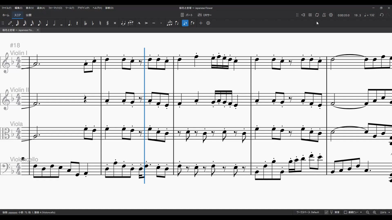Open the add element plus menu

[201, 23]
